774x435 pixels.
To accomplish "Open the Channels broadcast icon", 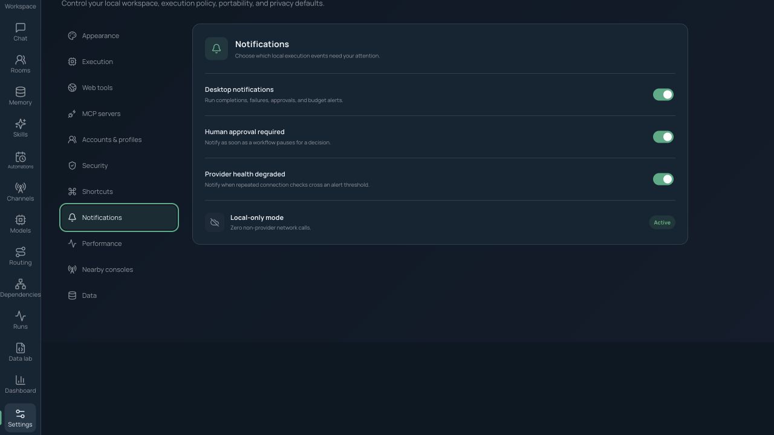I will [21, 188].
